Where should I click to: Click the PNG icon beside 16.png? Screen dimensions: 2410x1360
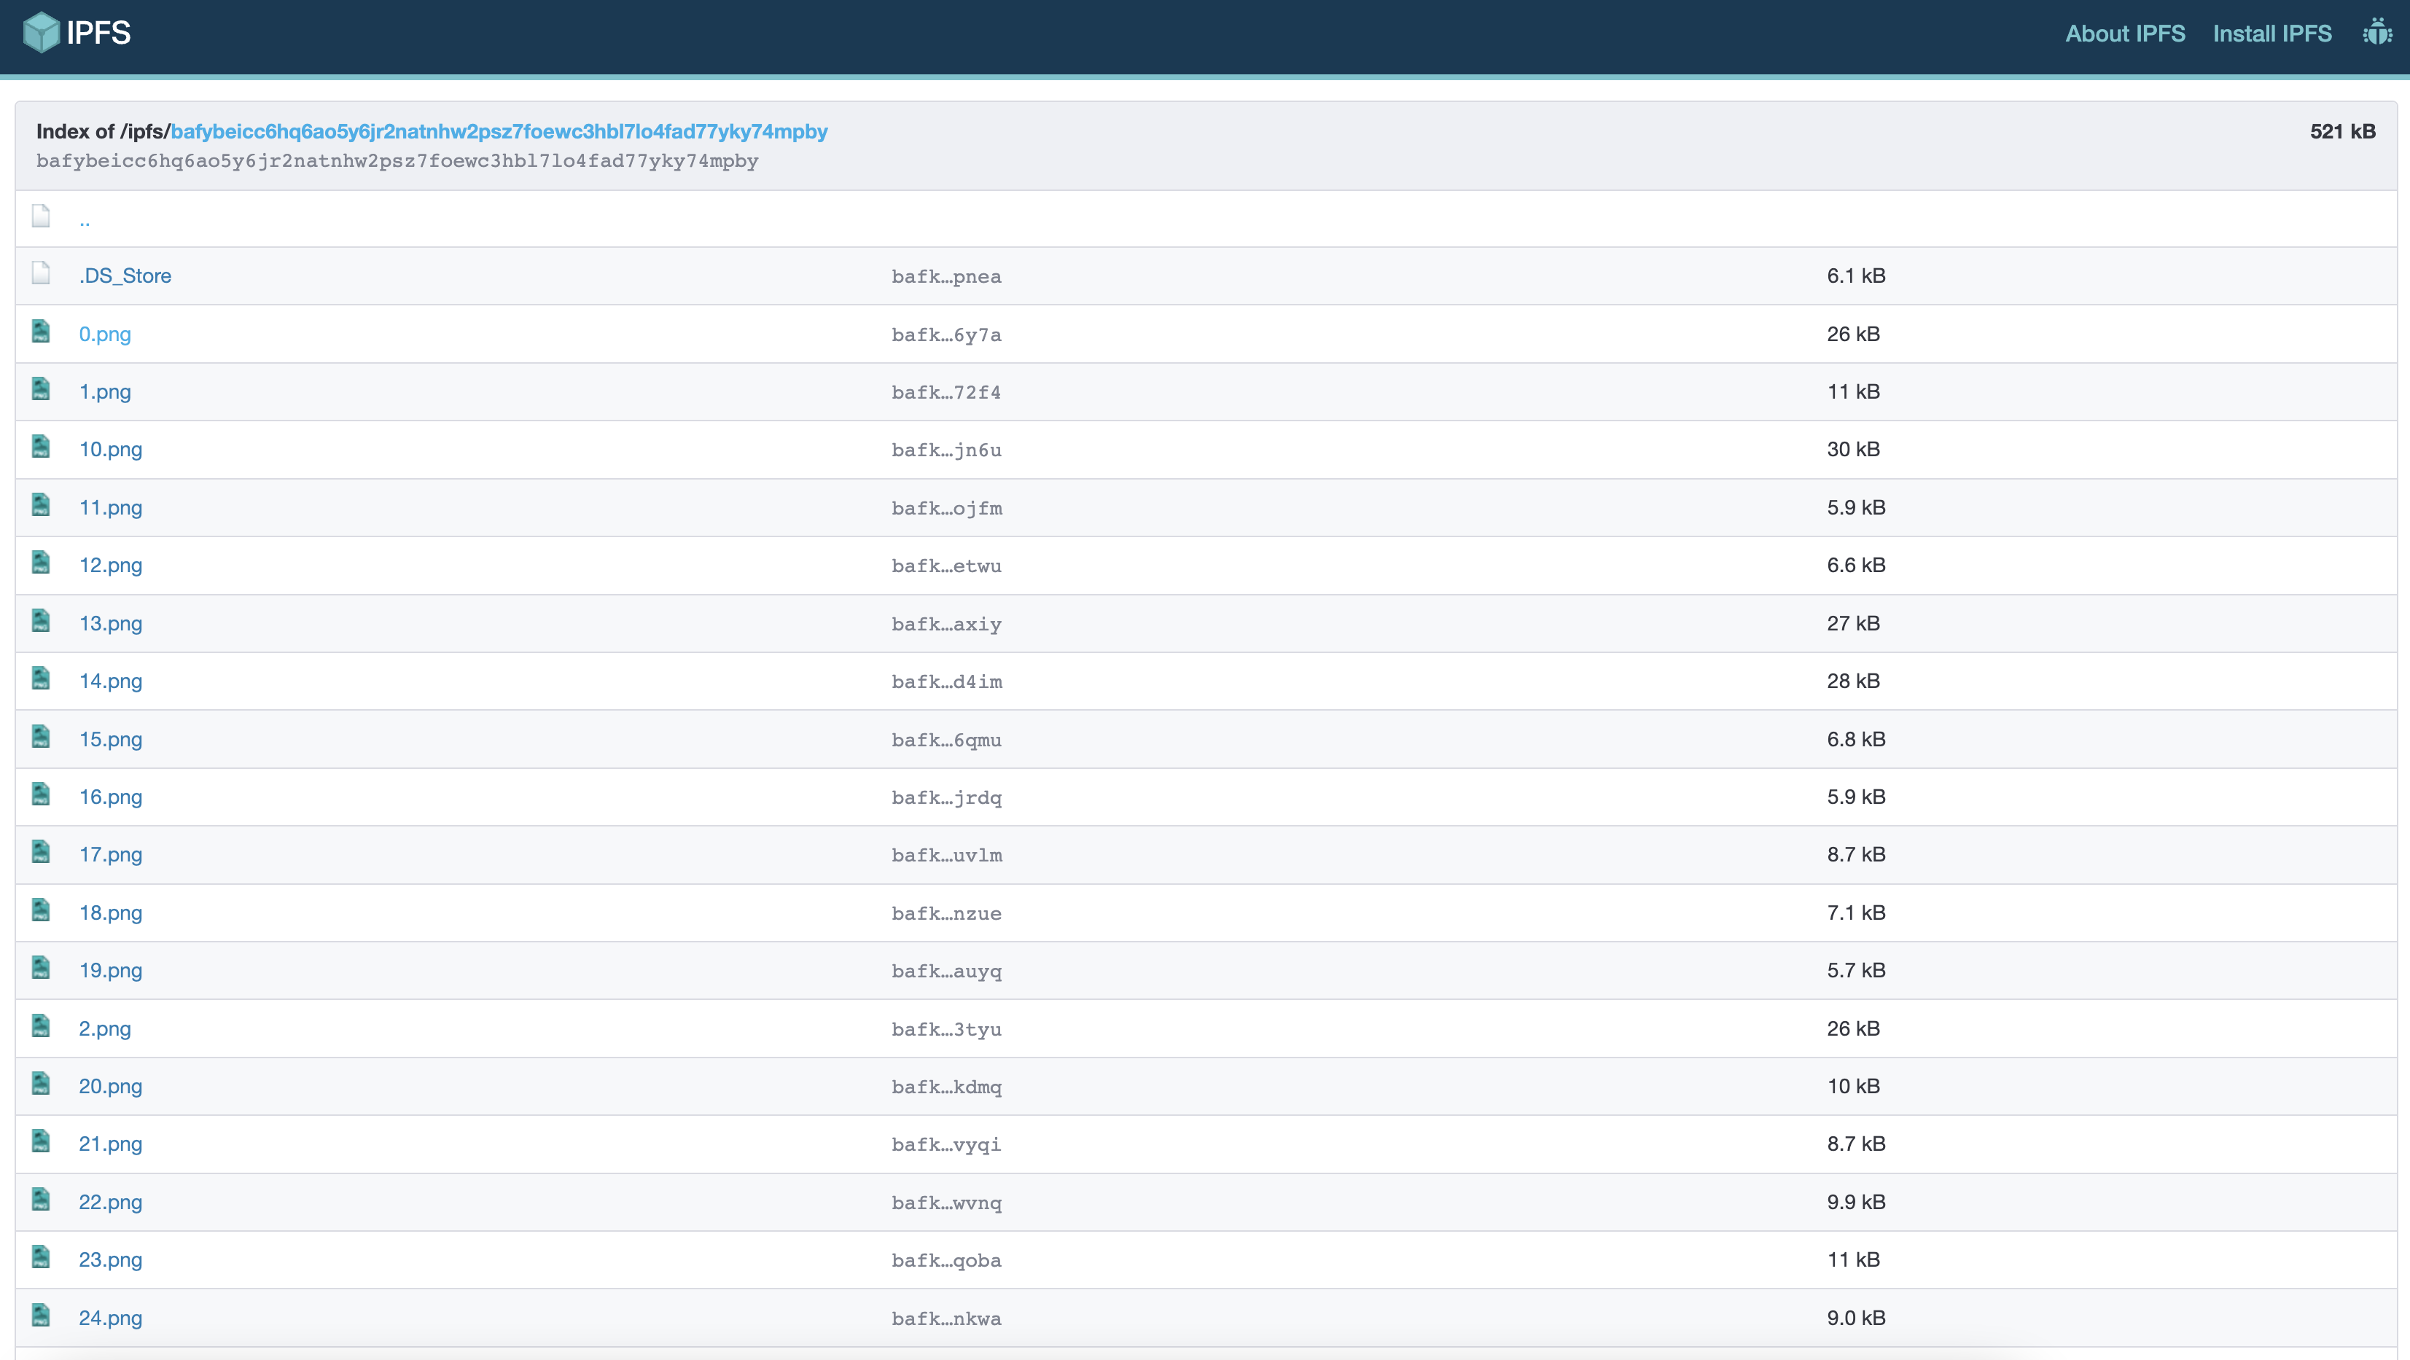pos(41,794)
